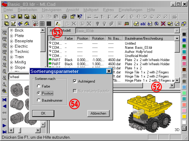Viewport: 189px width, 141px height.
Task: Toggle the coarse grid icon
Action: click(35, 23)
